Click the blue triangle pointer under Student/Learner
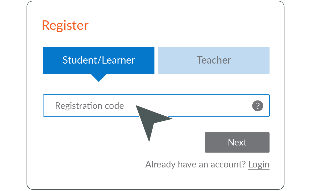Viewport: 311px width, 191px height. pos(99,78)
